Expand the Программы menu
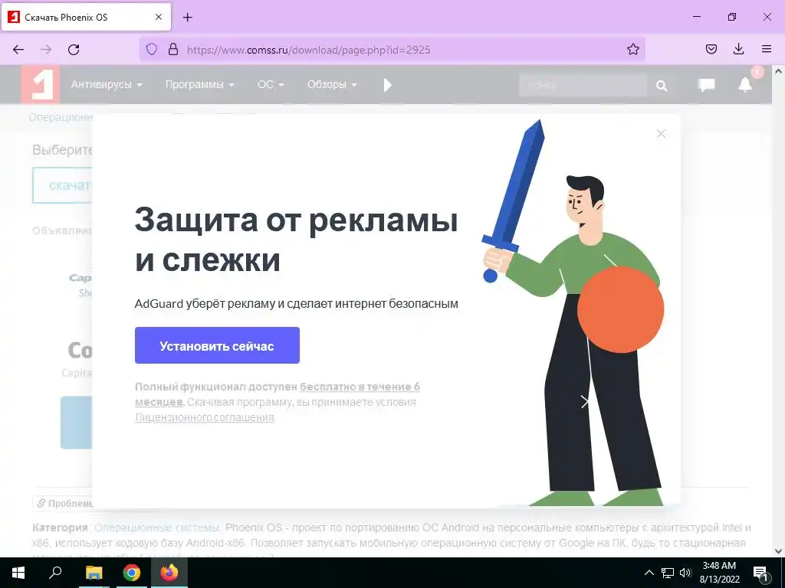The image size is (785, 588). click(200, 84)
